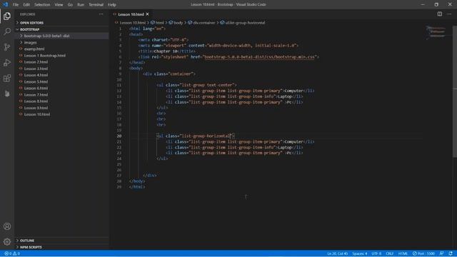Open Lesson 4.html file
457x257 pixels.
point(62,75)
